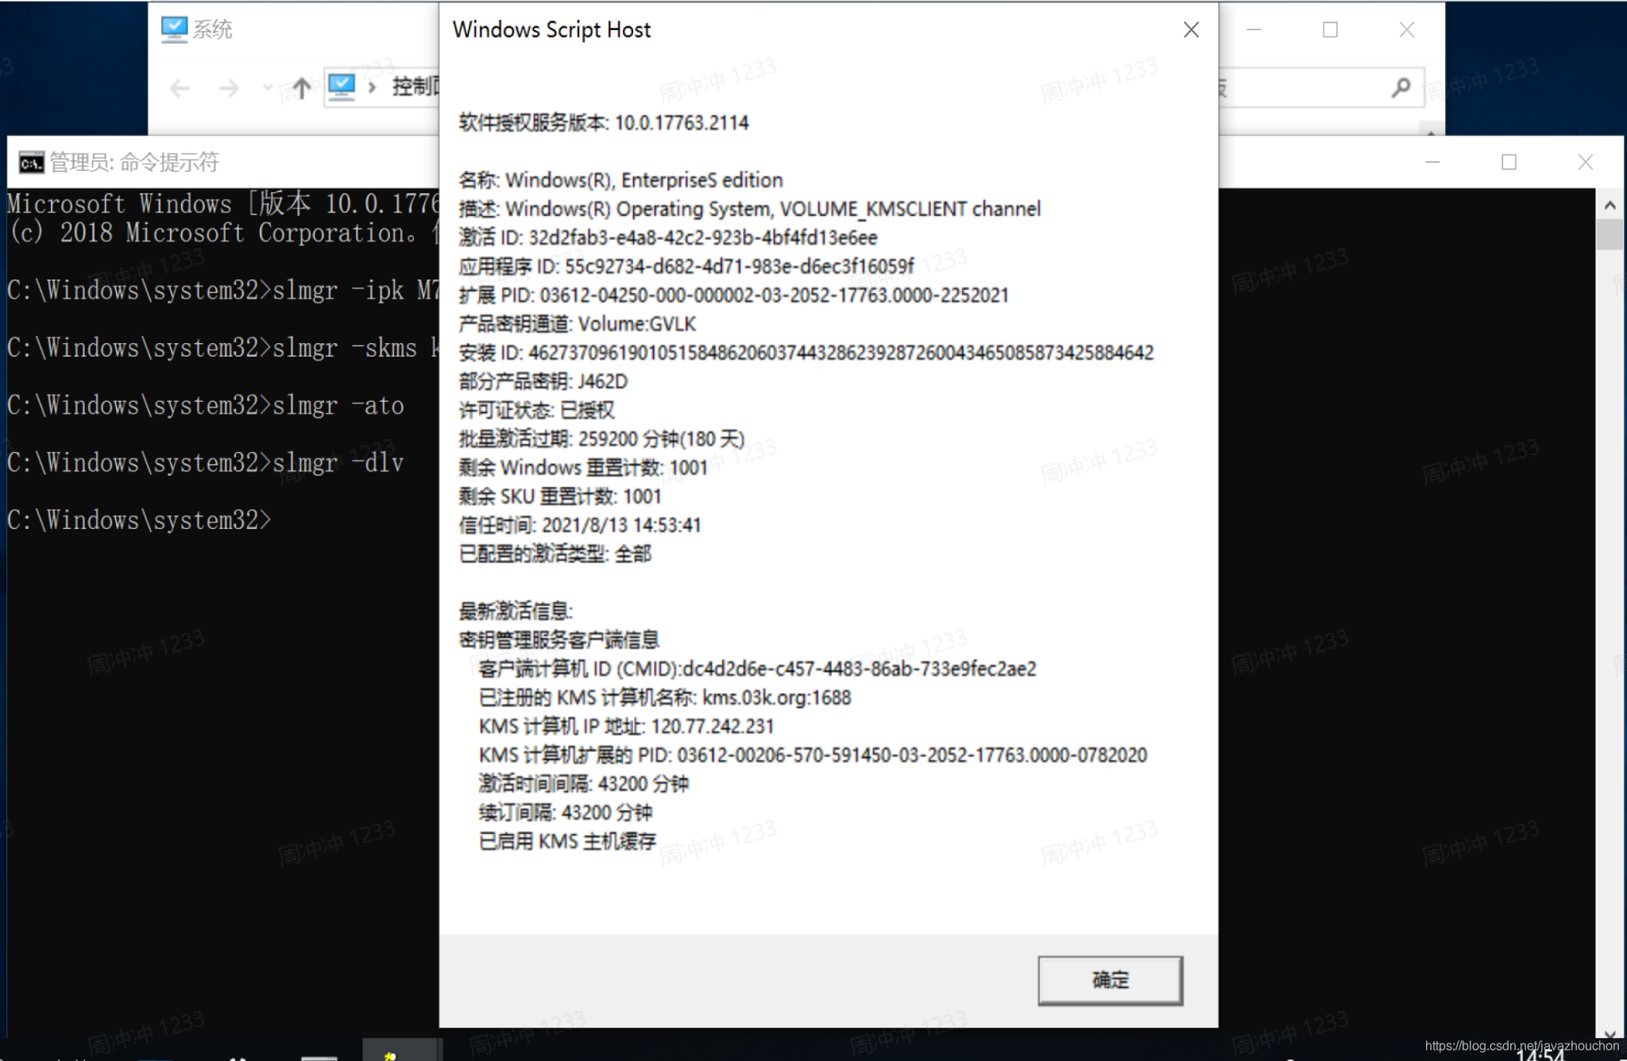Image resolution: width=1627 pixels, height=1061 pixels.
Task: Click the forward arrow in the 系统 window
Action: point(228,87)
